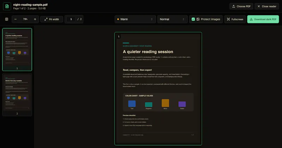The width and height of the screenshot is (282, 148).
Task: Click the orange Notes color swatch
Action: point(165,103)
